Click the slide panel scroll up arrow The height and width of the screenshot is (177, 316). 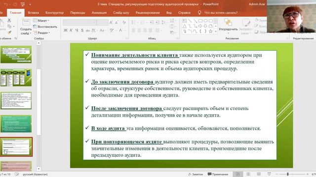(39, 43)
